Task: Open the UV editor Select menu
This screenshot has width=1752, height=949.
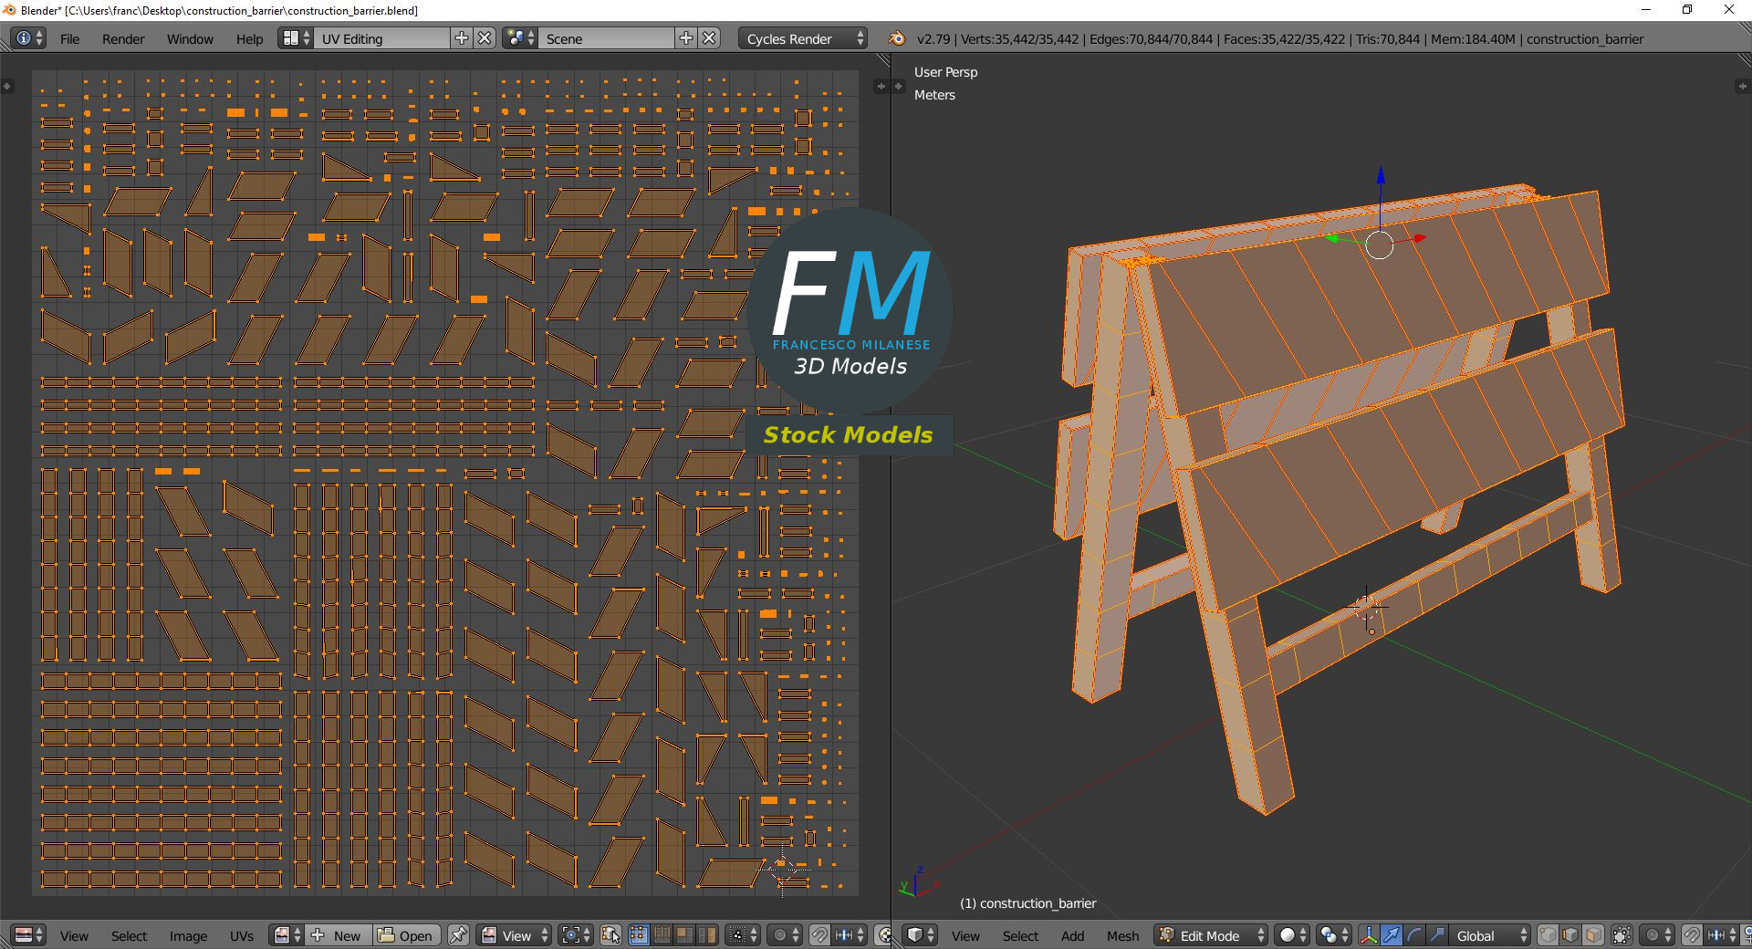Action: [x=129, y=936]
